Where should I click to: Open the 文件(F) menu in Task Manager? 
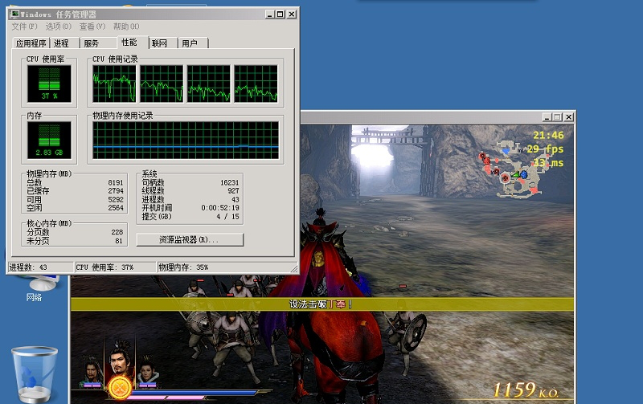24,27
